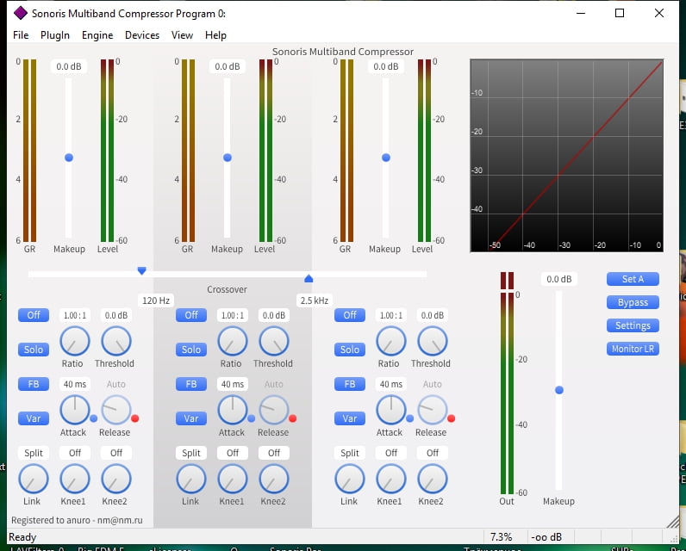Toggle the mid band FB button
686x551 pixels.
click(x=191, y=384)
